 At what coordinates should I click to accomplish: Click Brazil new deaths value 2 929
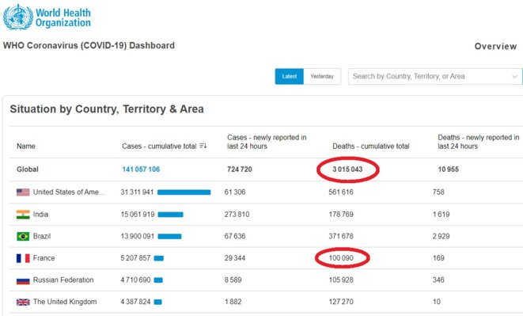pos(441,236)
